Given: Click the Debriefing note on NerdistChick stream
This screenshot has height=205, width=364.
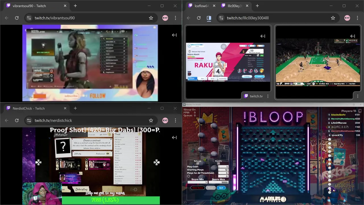Looking at the screenshot, I should point(81,189).
